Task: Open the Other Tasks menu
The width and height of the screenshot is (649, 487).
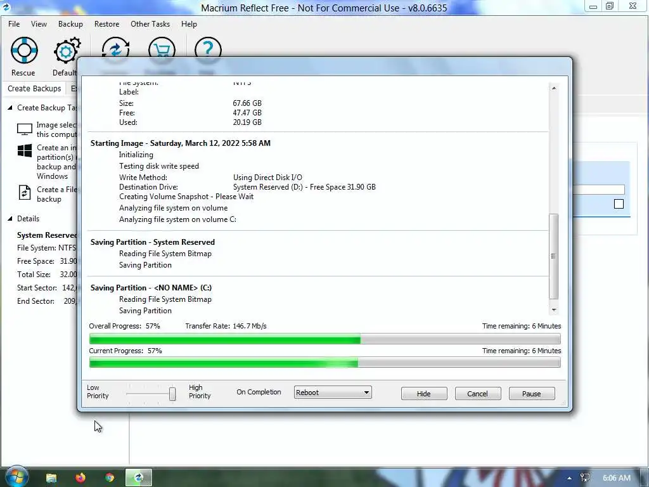Action: pos(150,24)
